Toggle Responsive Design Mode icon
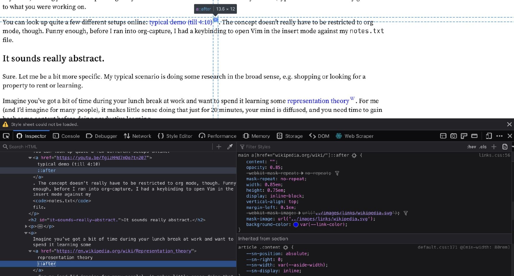The width and height of the screenshot is (514, 276). tap(489, 136)
